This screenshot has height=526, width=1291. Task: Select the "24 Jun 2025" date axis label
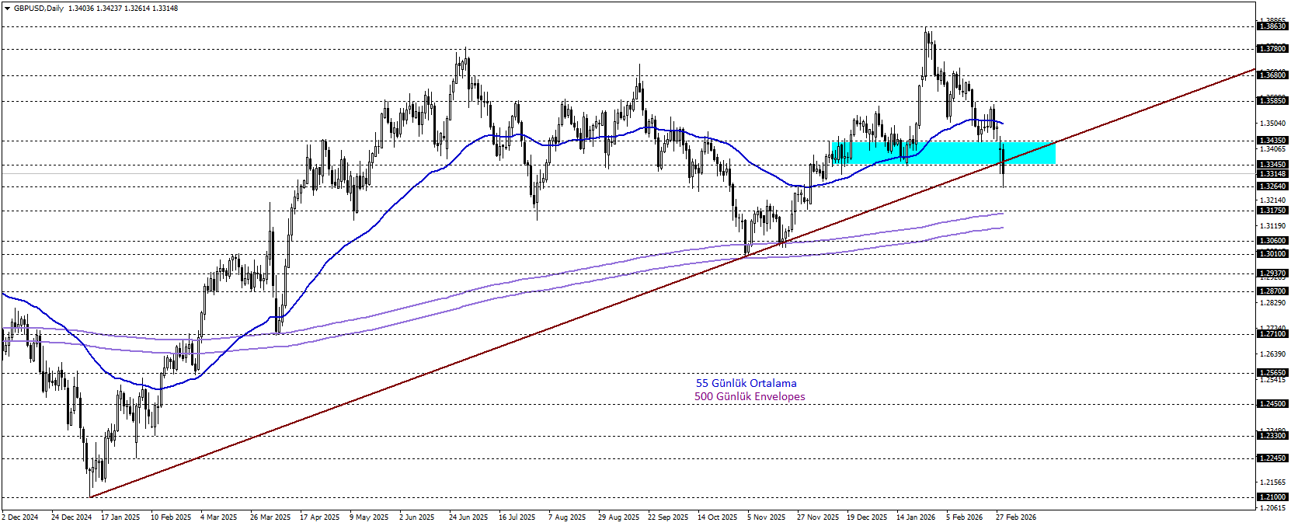click(x=468, y=517)
